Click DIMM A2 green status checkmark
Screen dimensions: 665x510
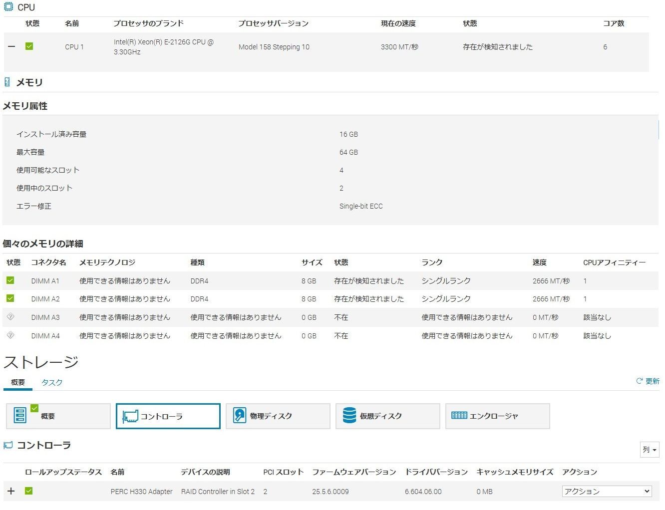tap(10, 298)
